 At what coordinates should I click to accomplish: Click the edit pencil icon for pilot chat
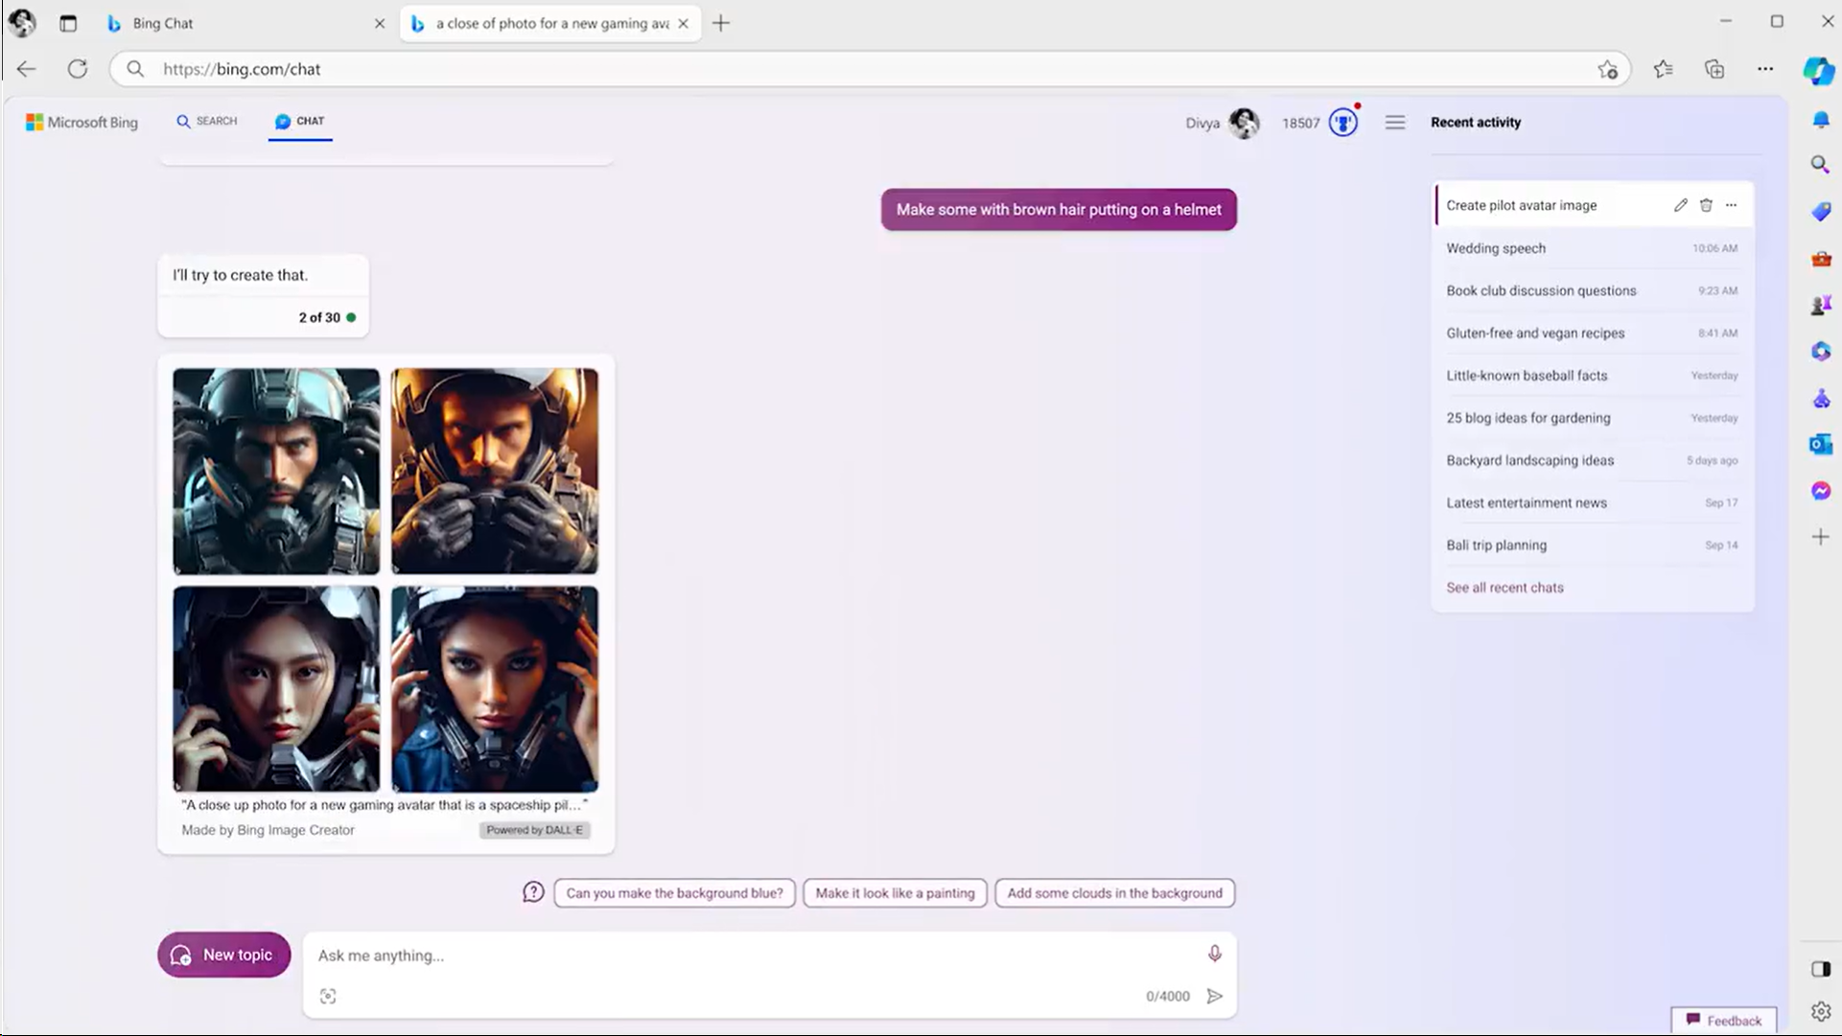click(x=1680, y=205)
